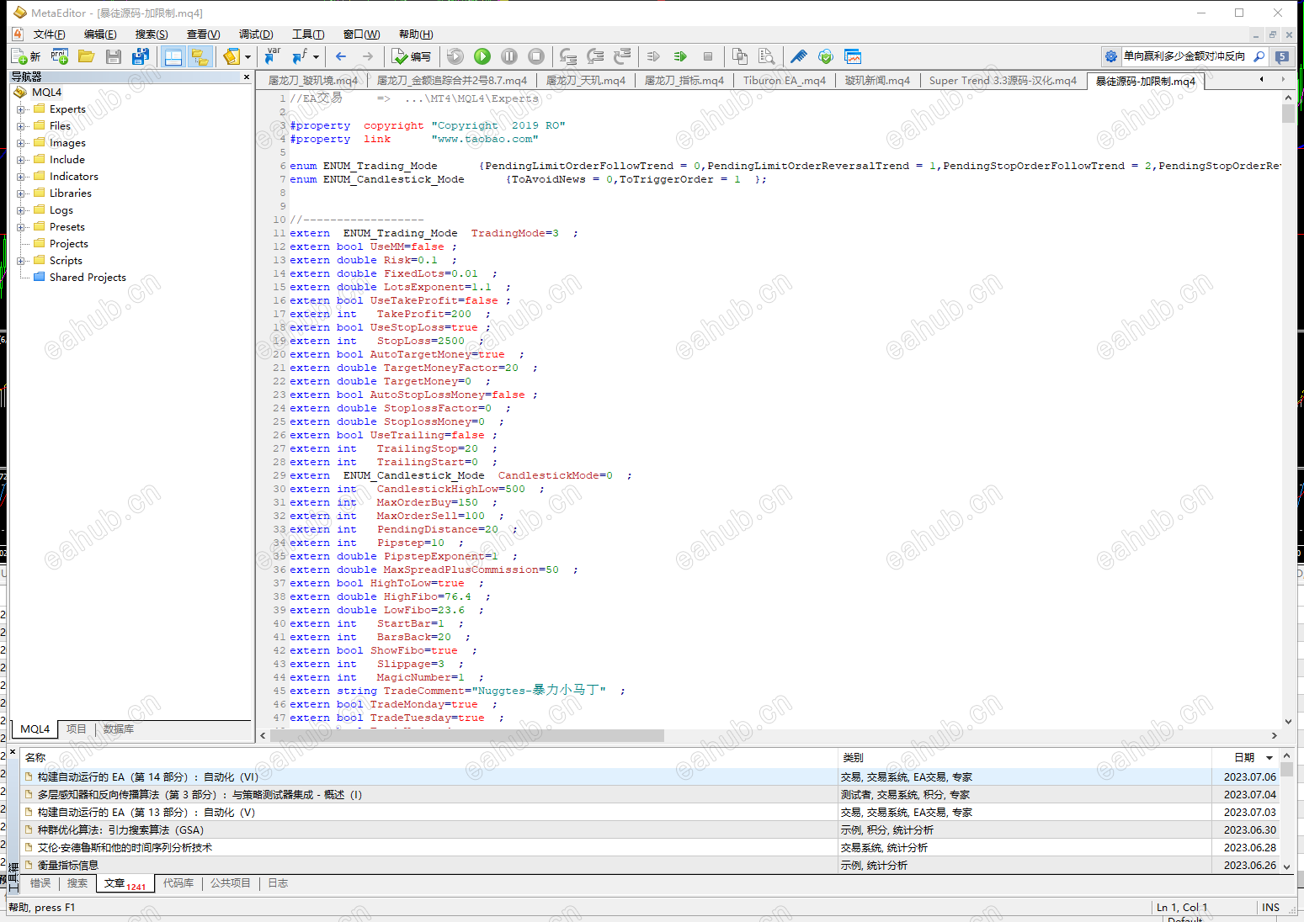1304x922 pixels.
Task: Switch to 数据库 tab in Navigator
Action: (x=119, y=729)
